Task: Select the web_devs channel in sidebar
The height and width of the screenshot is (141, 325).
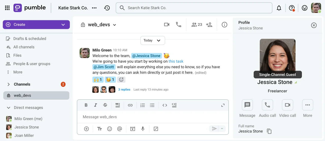Action: (x=36, y=95)
